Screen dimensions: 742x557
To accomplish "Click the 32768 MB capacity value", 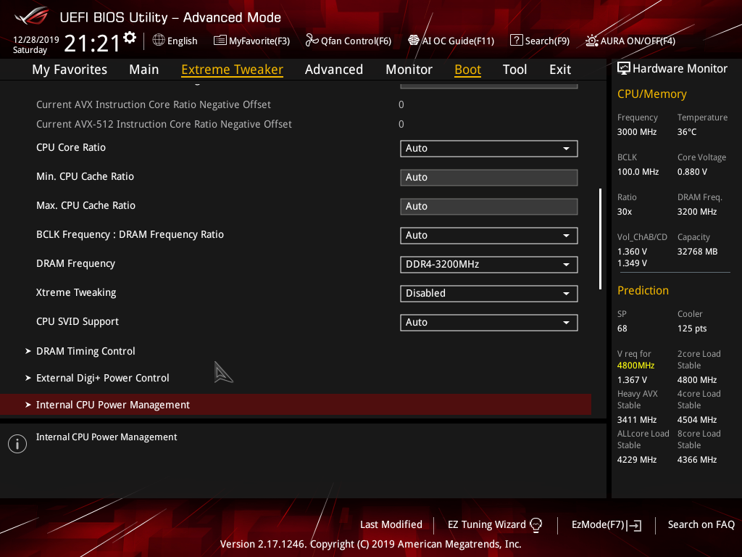I will (x=697, y=252).
